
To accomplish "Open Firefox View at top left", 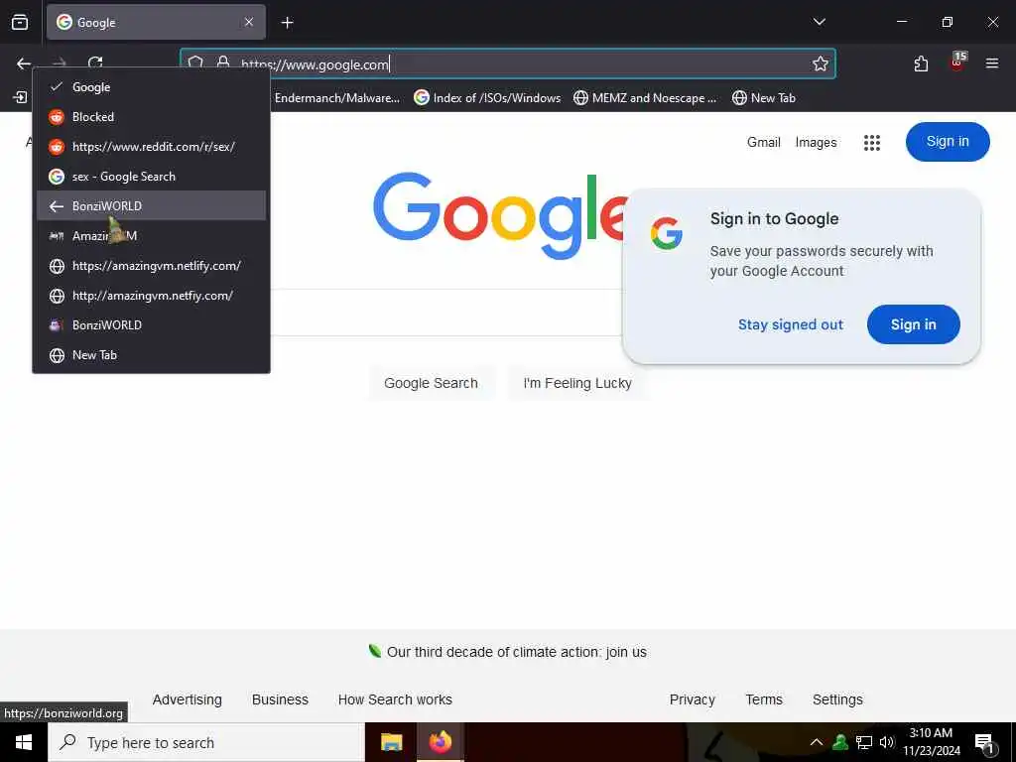I will (x=20, y=22).
